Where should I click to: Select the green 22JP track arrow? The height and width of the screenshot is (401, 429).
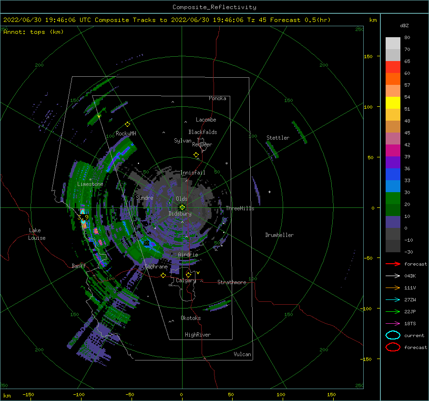pos(393,311)
